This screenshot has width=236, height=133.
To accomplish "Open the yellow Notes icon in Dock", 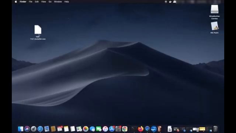I will point(66,129).
